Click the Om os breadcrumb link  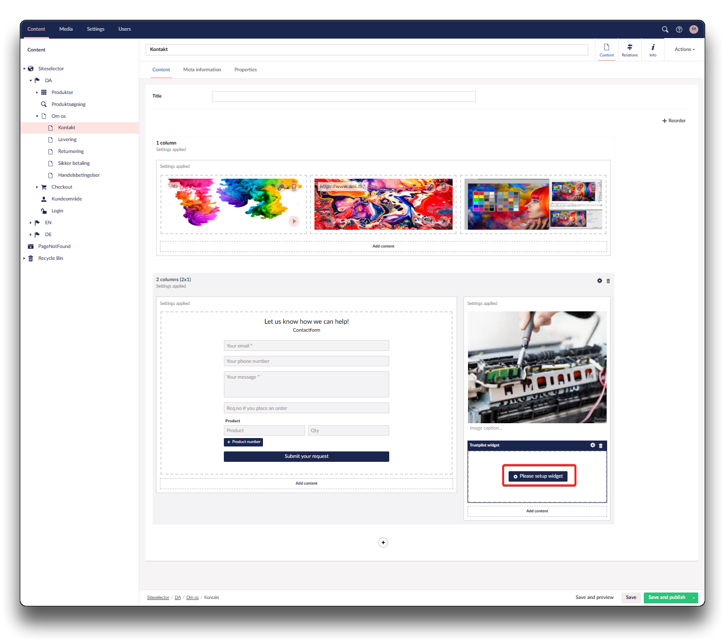[192, 597]
